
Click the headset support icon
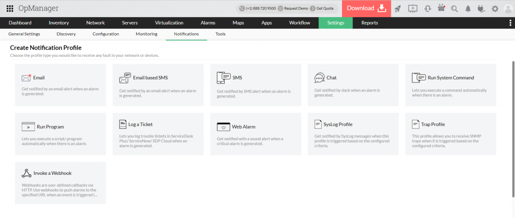[427, 9]
